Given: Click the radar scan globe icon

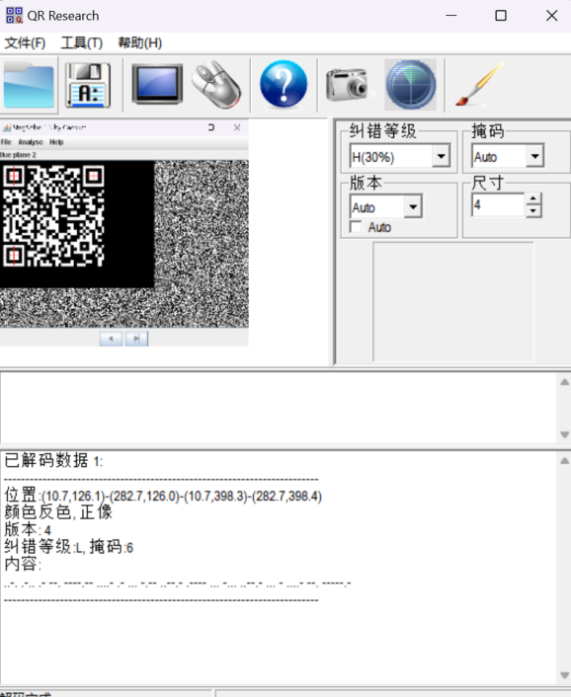Looking at the screenshot, I should pyautogui.click(x=410, y=85).
